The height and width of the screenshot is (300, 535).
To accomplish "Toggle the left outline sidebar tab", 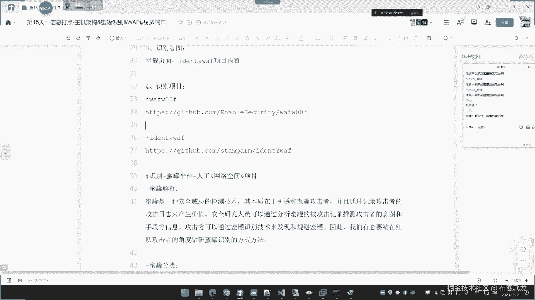I will point(5,152).
